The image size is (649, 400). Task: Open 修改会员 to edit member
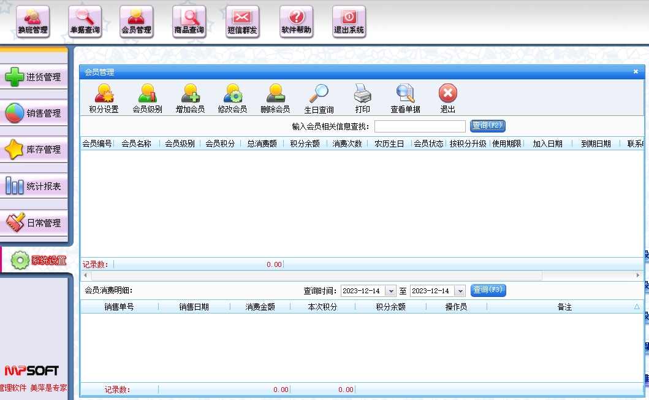[232, 99]
